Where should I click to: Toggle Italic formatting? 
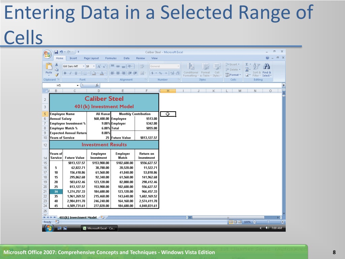[70, 73]
